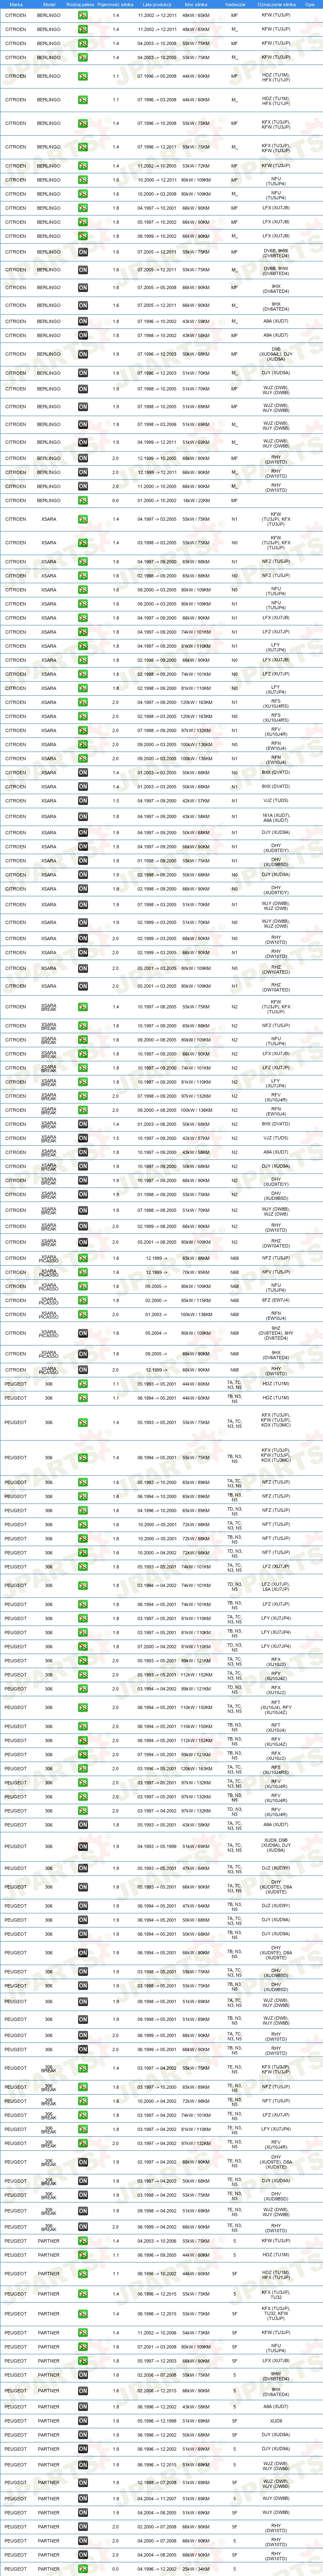Screen dimensions: 323x2576
Task: Click BERLINGO date cell 01.2000 -> 10.2002
Action: [157, 501]
